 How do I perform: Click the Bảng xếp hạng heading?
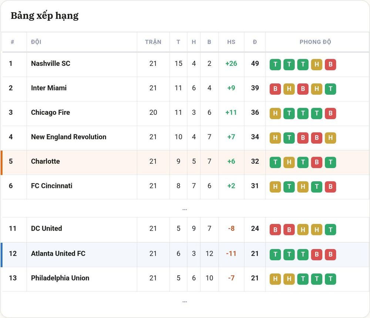click(x=45, y=16)
